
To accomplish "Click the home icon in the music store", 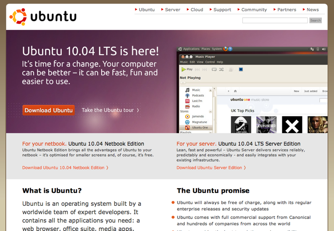I will [x=235, y=91].
